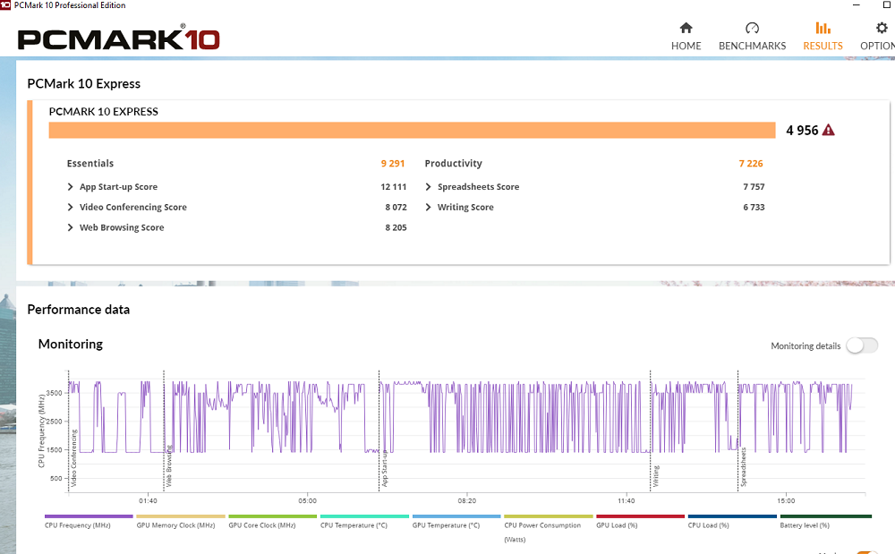Viewport: 895px width, 554px height.
Task: Click the Video Conferencing marker in the chart
Action: click(73, 458)
